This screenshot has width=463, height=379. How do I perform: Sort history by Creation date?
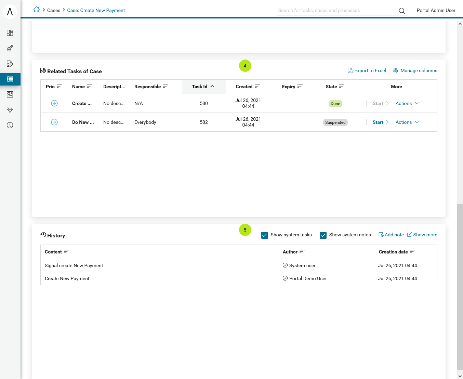point(397,252)
